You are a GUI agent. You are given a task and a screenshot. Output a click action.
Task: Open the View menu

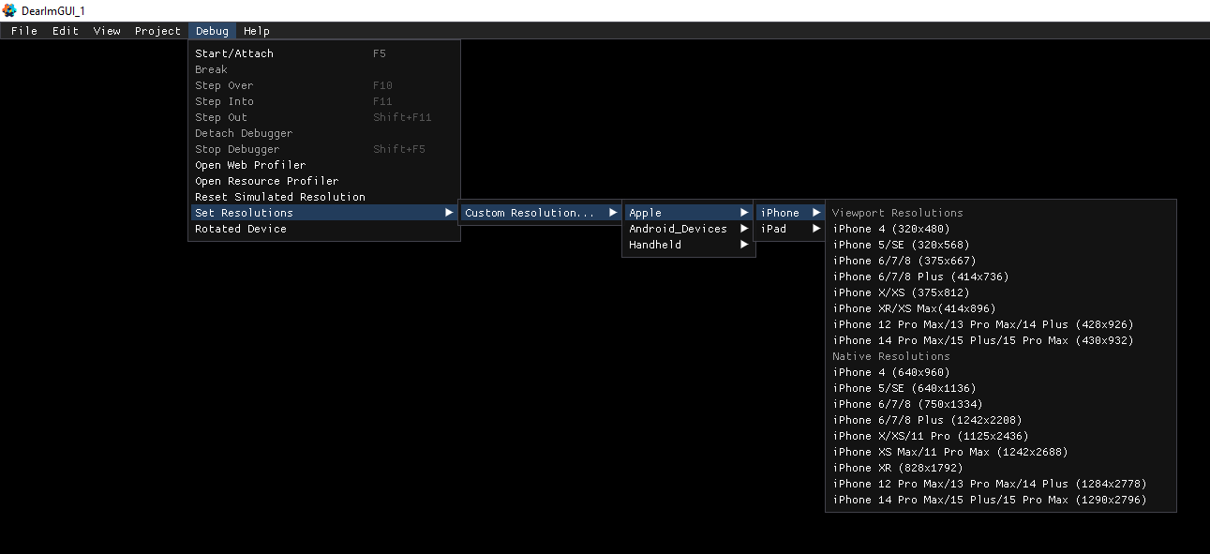tap(107, 31)
